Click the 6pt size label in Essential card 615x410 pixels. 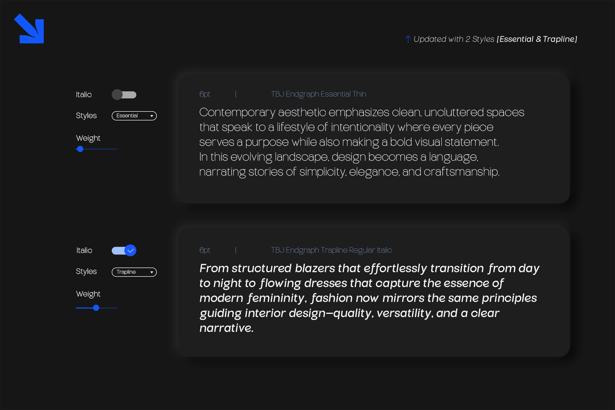pyautogui.click(x=205, y=94)
